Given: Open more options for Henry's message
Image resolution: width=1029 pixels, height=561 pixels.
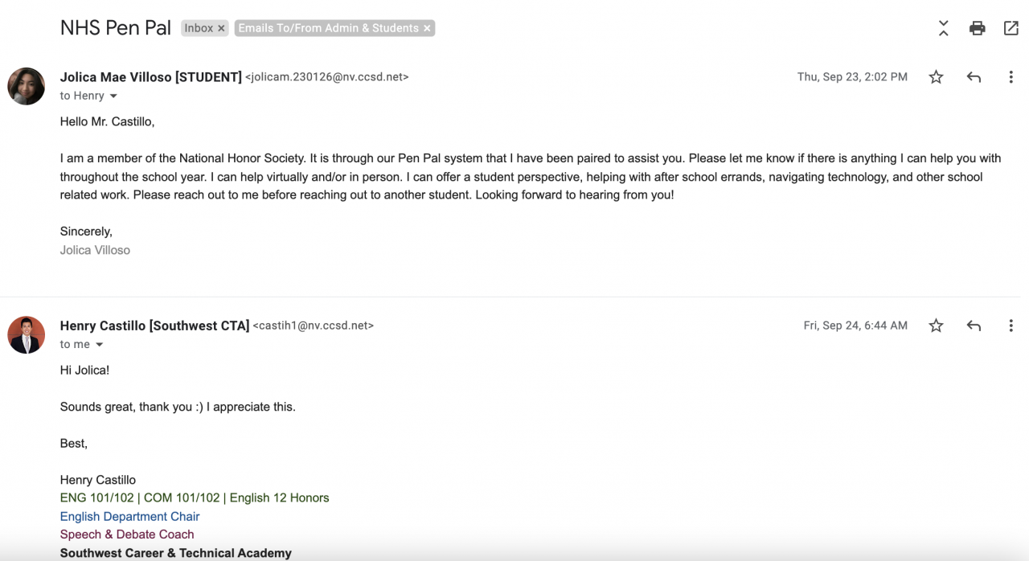Looking at the screenshot, I should pyautogui.click(x=1011, y=326).
